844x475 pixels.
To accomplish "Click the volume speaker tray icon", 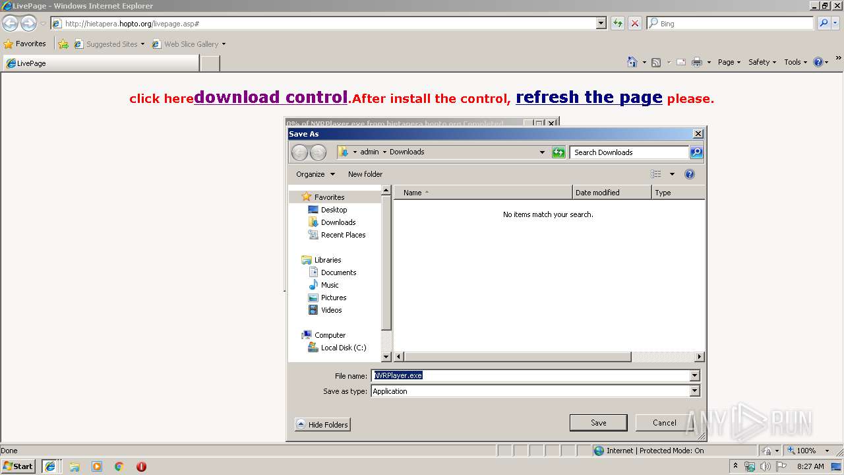I will pos(765,466).
